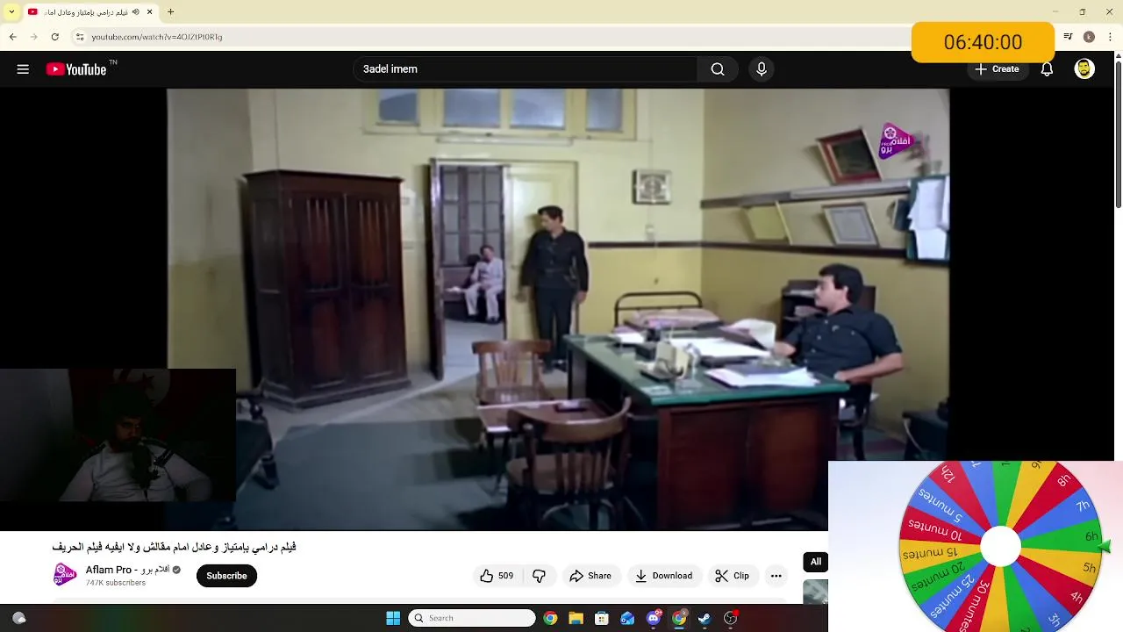Open Chrome profile icon
Screen dimensions: 1123x632
1089,37
